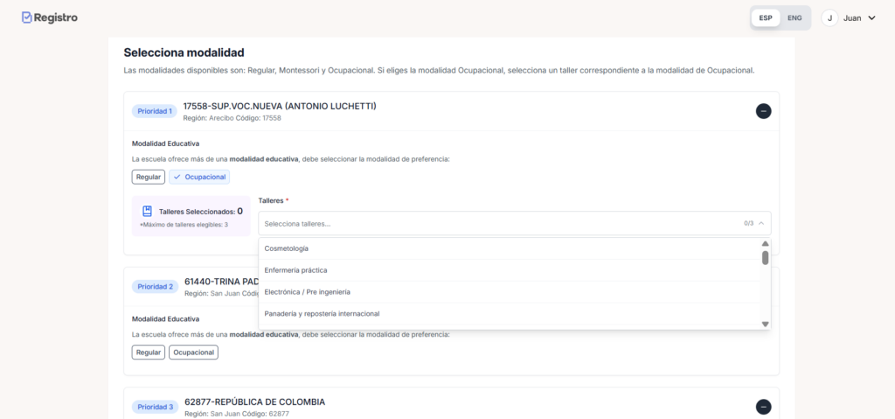Click the Registro logo icon
Screen dimensions: 895x419
[27, 17]
